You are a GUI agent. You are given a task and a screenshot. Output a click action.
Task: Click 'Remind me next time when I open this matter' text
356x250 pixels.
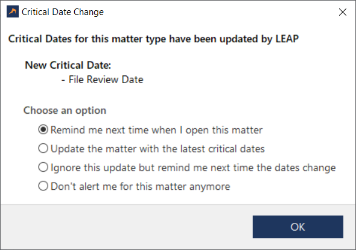(x=156, y=130)
